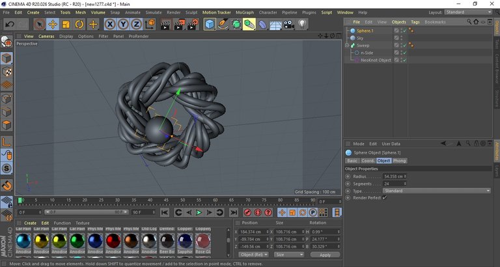Toggle Render Perfect checkbox
This screenshot has height=267, width=500.
click(x=385, y=198)
